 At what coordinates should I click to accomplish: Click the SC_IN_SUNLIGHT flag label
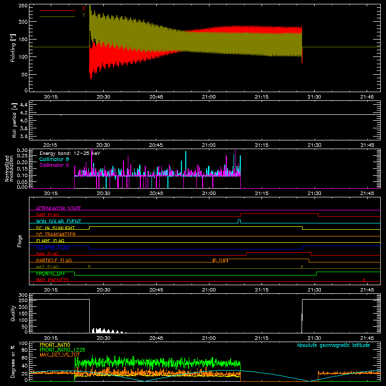(55, 228)
